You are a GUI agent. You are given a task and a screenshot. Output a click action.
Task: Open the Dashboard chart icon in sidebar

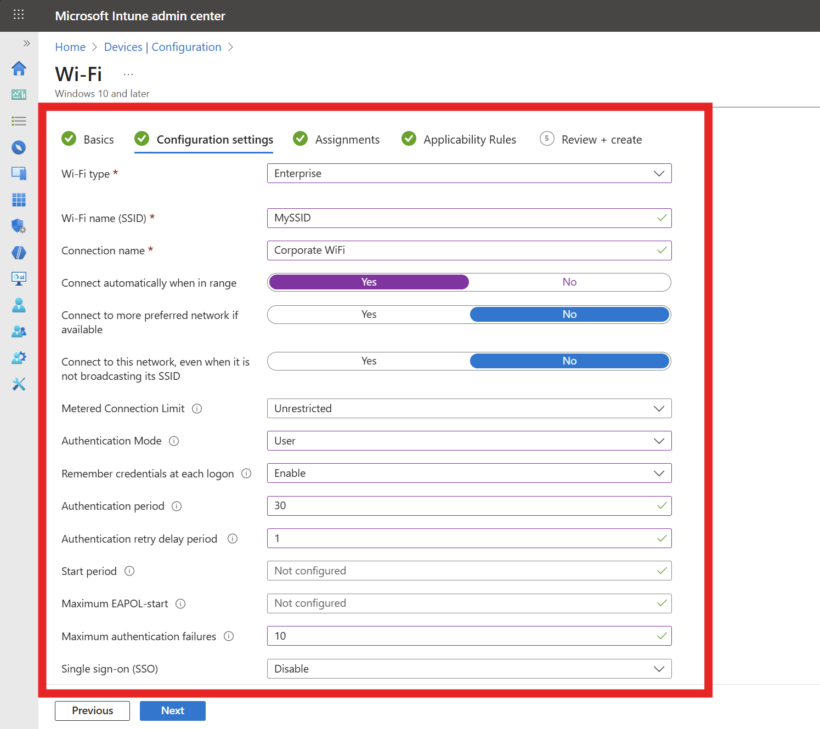tap(19, 95)
